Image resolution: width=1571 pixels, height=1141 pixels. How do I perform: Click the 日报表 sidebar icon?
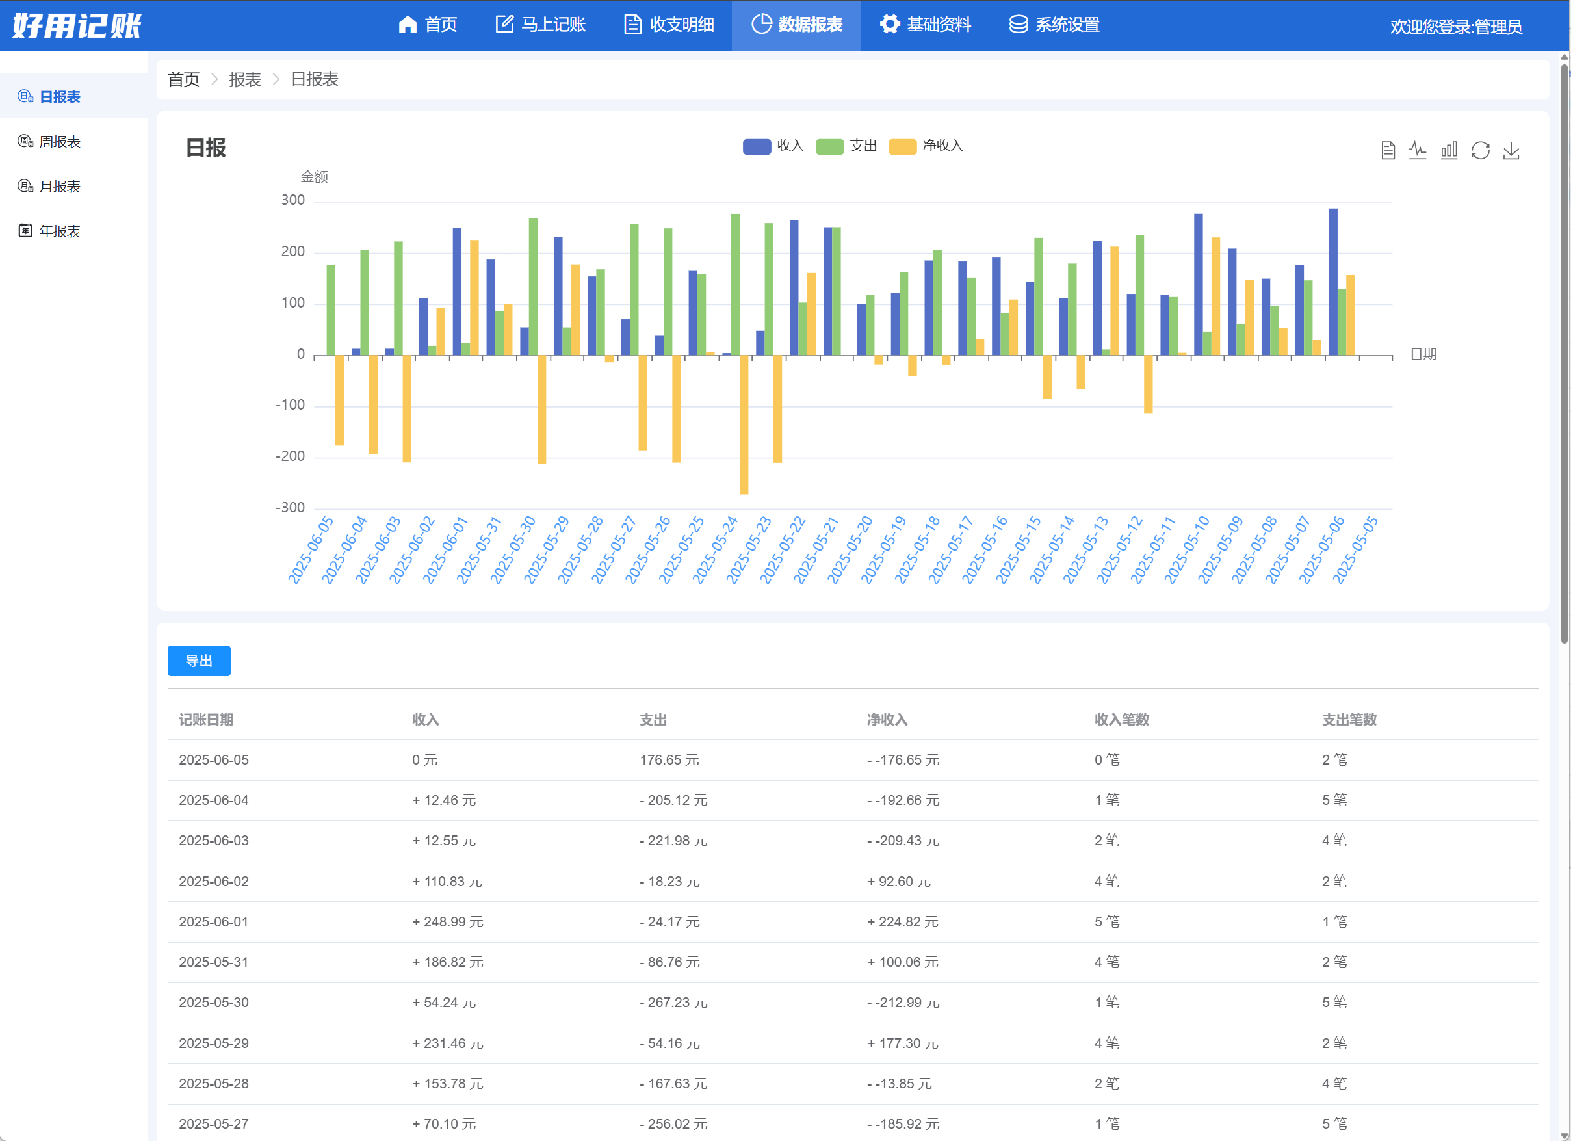coord(25,96)
